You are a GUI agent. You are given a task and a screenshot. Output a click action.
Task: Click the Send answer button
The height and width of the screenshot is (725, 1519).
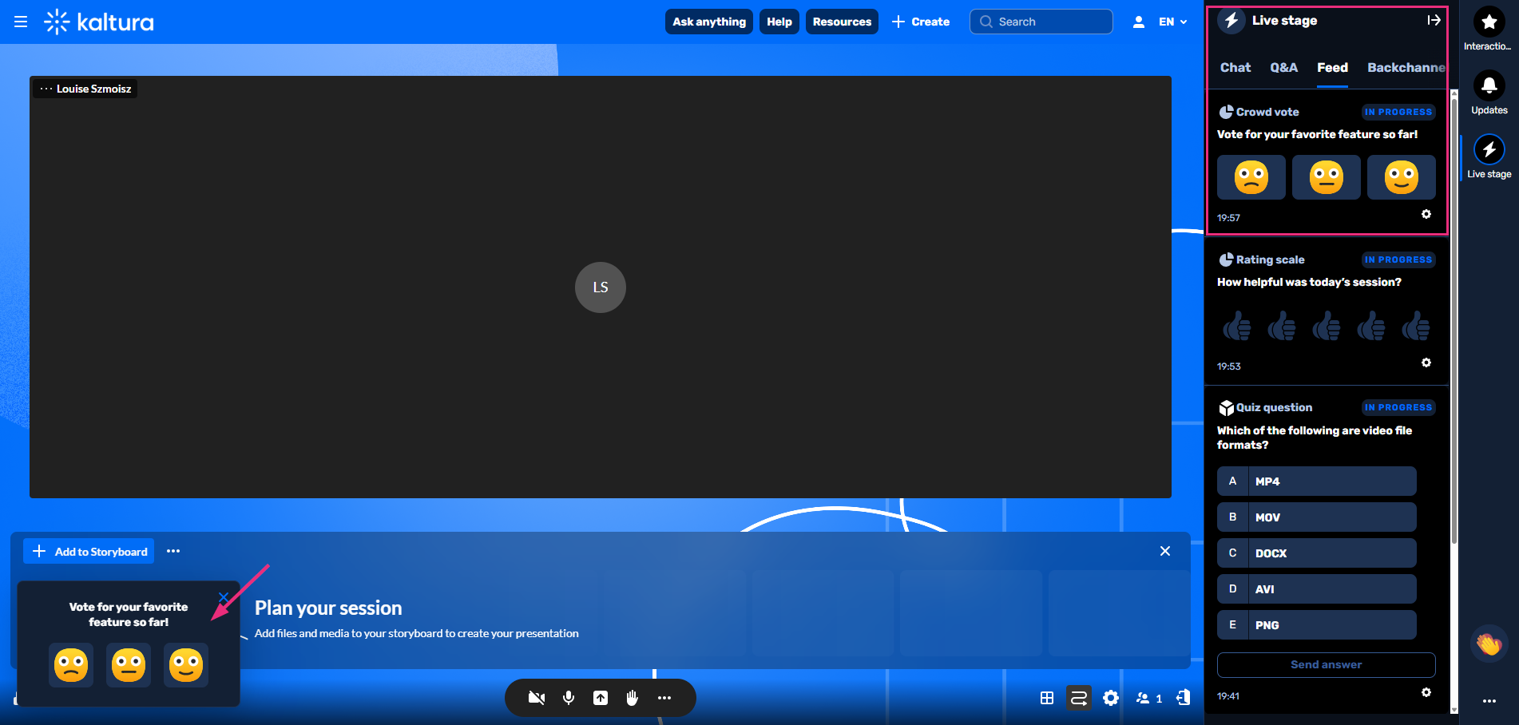[1327, 665]
